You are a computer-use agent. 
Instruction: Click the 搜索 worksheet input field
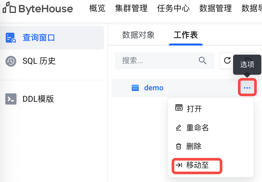(x=164, y=60)
